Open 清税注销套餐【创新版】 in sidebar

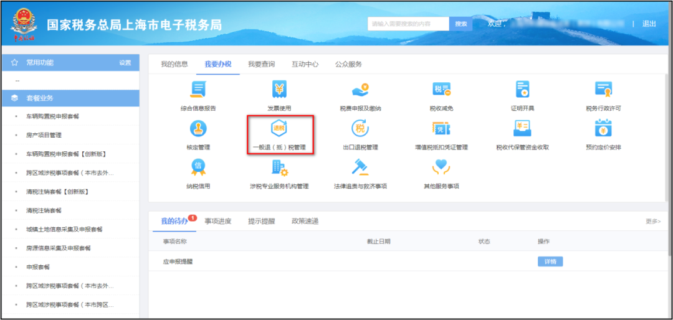coord(57,192)
